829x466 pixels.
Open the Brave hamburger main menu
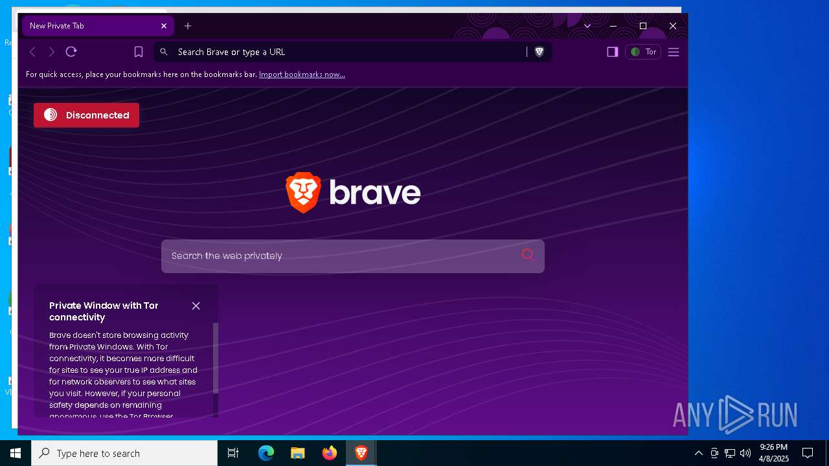(x=674, y=52)
